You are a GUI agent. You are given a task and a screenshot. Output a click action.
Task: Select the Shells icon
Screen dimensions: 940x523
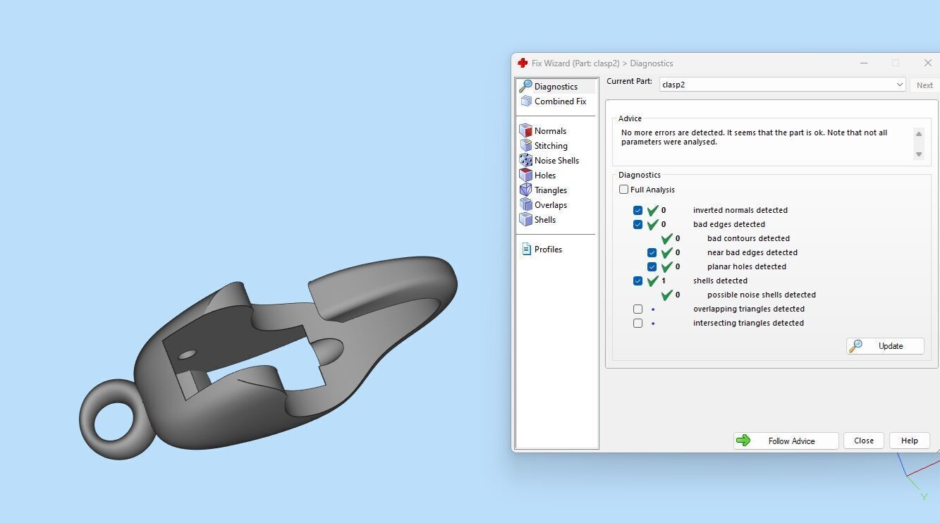525,220
